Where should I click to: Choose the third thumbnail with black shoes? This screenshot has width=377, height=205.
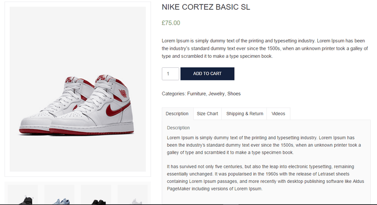(96, 196)
